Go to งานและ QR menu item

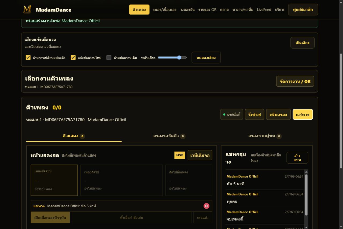207,10
